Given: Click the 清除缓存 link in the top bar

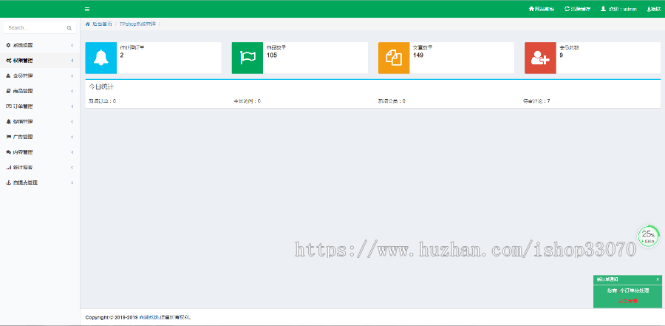Looking at the screenshot, I should 577,9.
